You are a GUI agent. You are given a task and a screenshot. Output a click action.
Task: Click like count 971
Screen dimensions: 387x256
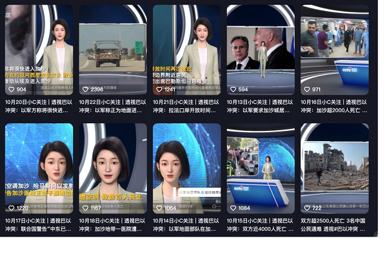316,90
